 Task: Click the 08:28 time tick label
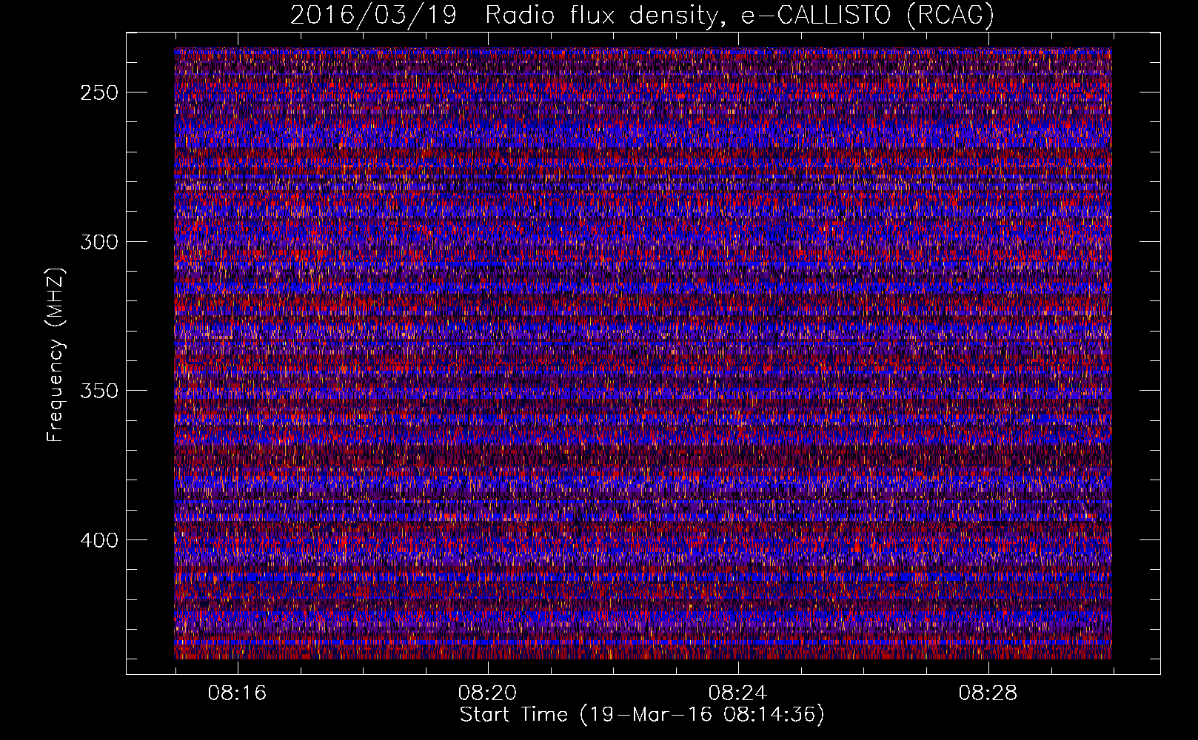[x=988, y=693]
